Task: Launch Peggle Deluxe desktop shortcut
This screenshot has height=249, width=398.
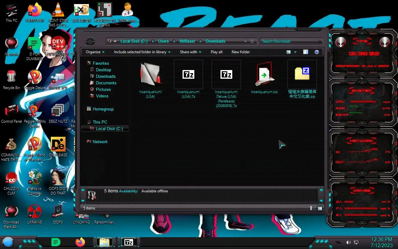Action: (x=35, y=80)
